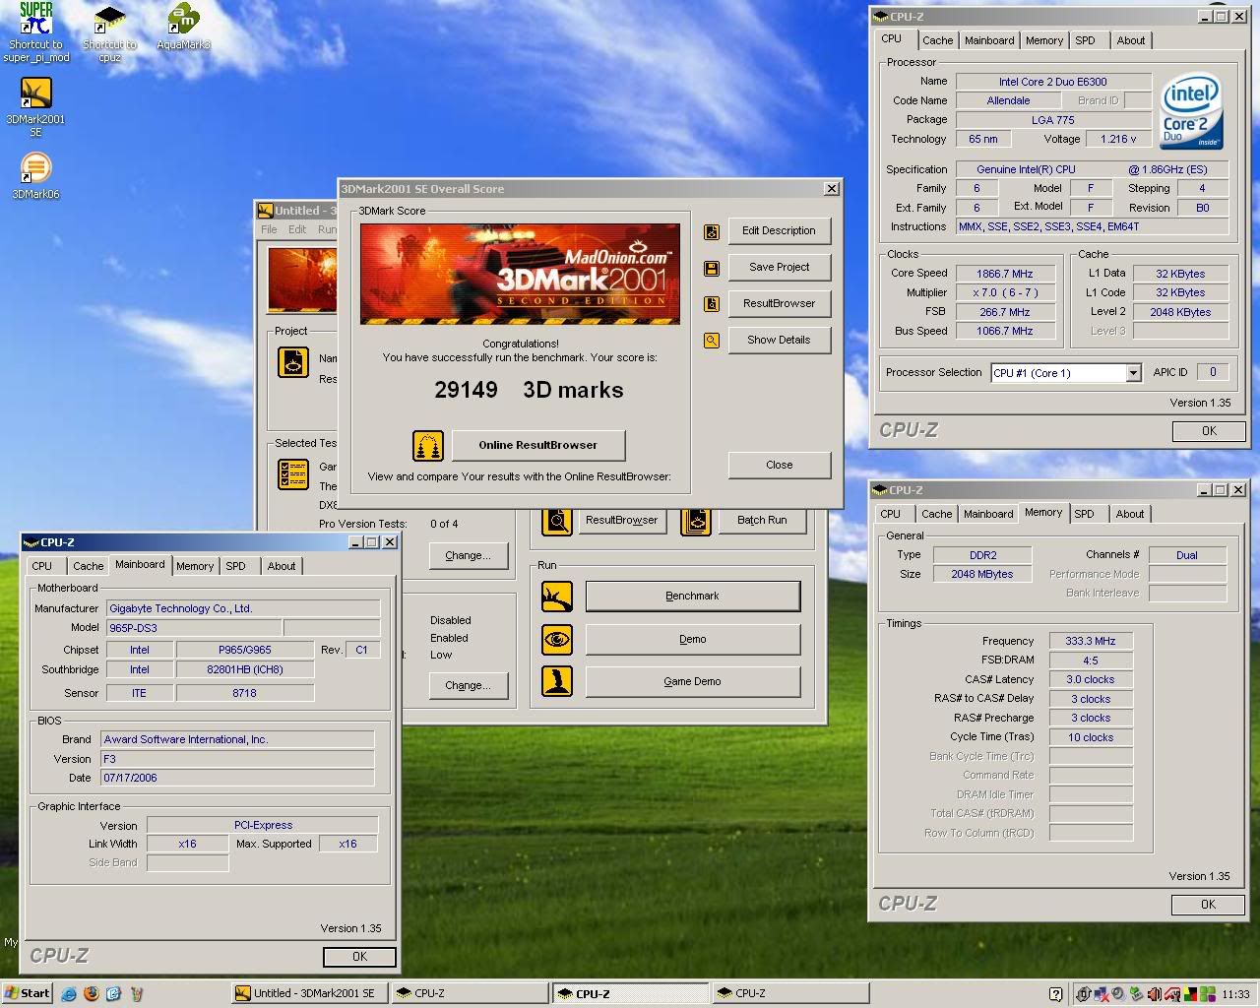This screenshot has height=1008, width=1260.
Task: Click the Intel Core 2 Duo logo
Action: (1191, 110)
